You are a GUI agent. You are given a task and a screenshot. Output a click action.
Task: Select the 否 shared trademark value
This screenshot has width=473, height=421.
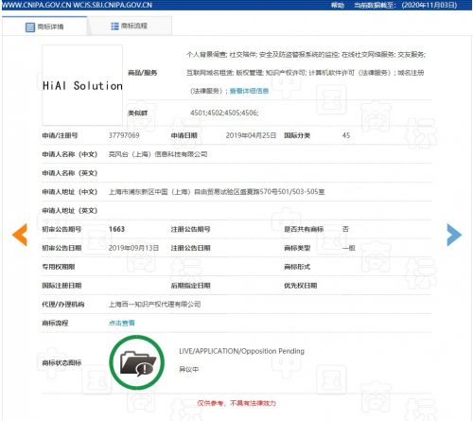click(x=345, y=229)
